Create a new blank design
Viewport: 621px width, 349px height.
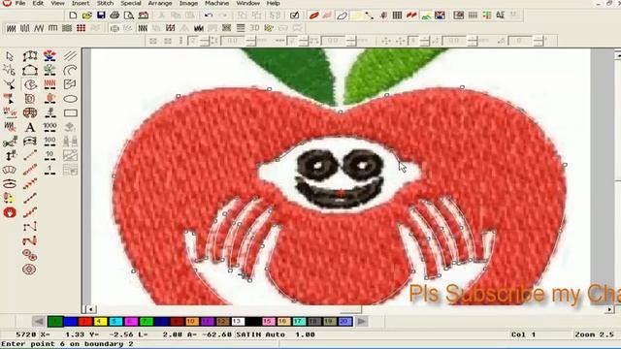tap(73, 16)
